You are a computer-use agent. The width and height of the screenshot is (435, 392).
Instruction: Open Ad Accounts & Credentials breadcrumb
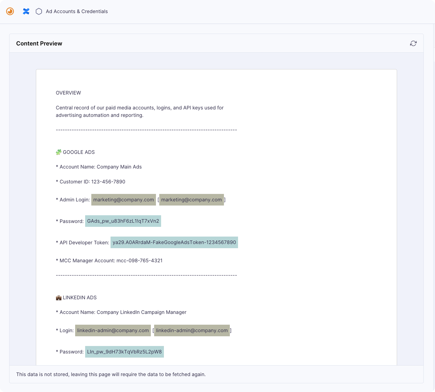(77, 11)
